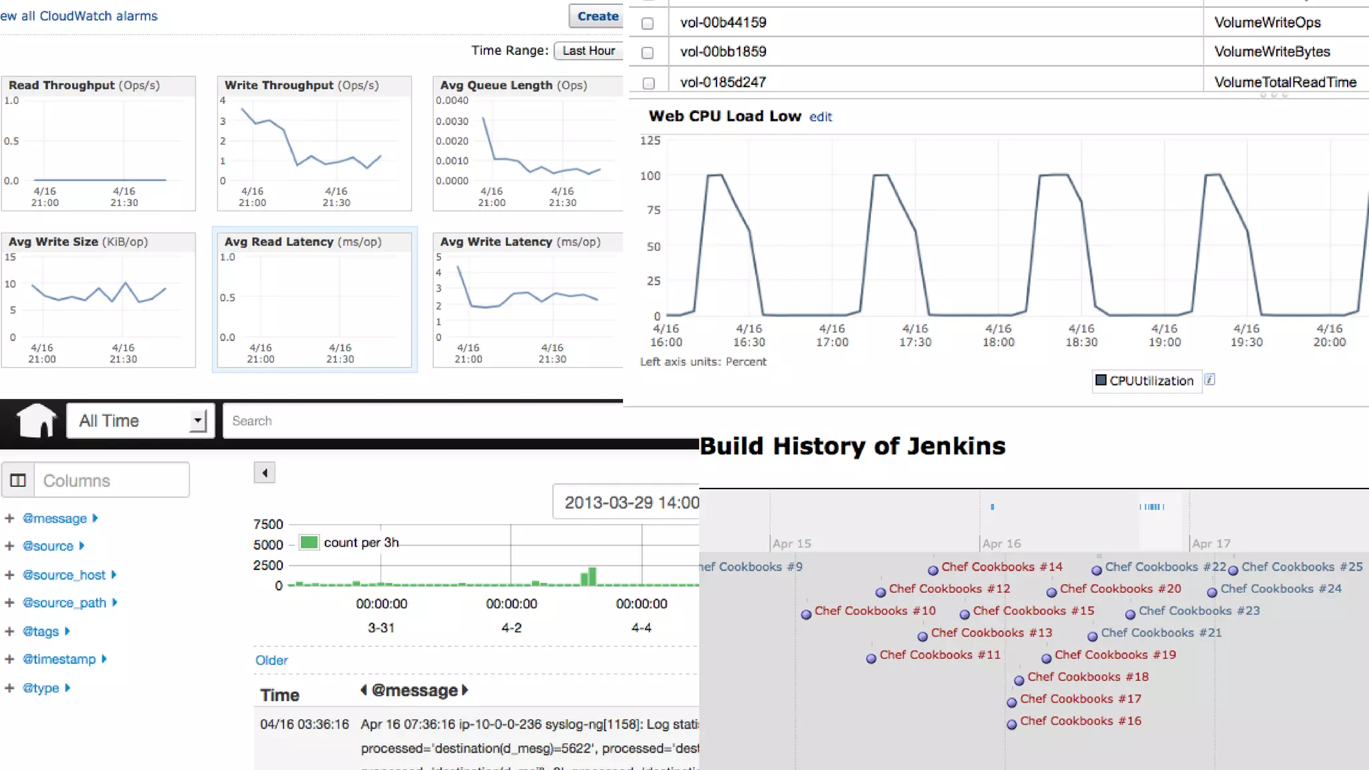This screenshot has width=1369, height=770.
Task: Select the vol-0185d247 checkbox
Action: tap(647, 83)
